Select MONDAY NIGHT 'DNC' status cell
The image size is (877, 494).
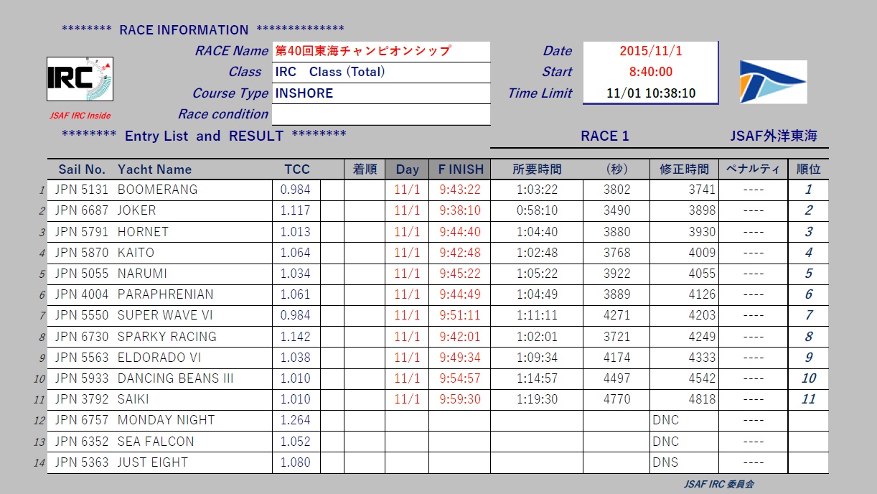click(x=683, y=421)
